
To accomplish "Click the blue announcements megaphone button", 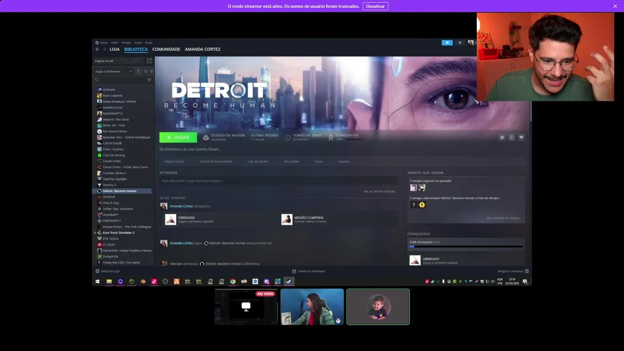I will pyautogui.click(x=447, y=43).
